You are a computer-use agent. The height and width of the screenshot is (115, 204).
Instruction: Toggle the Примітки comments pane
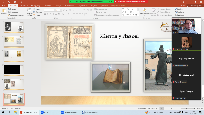[153, 108]
